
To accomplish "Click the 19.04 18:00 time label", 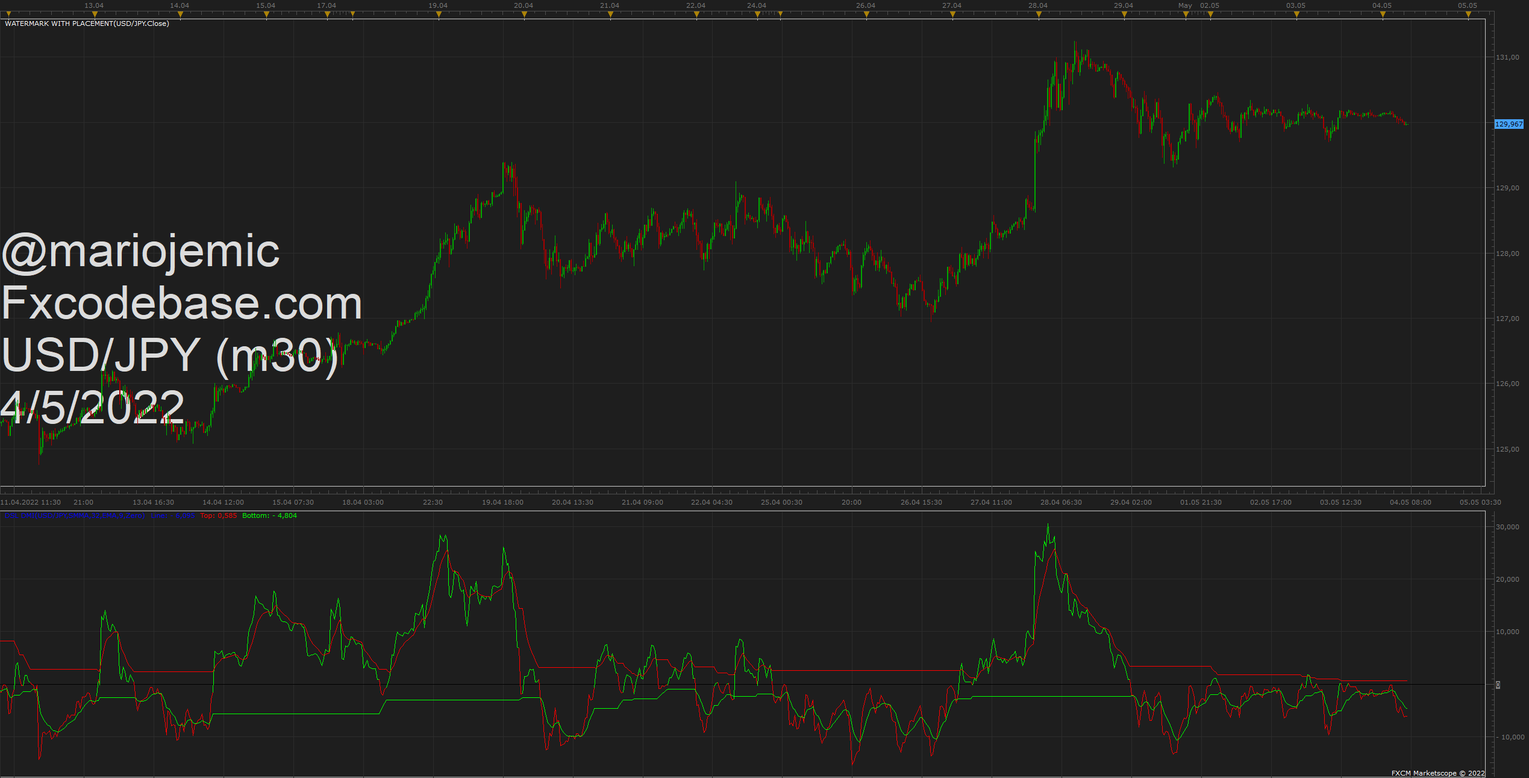I will (x=502, y=502).
